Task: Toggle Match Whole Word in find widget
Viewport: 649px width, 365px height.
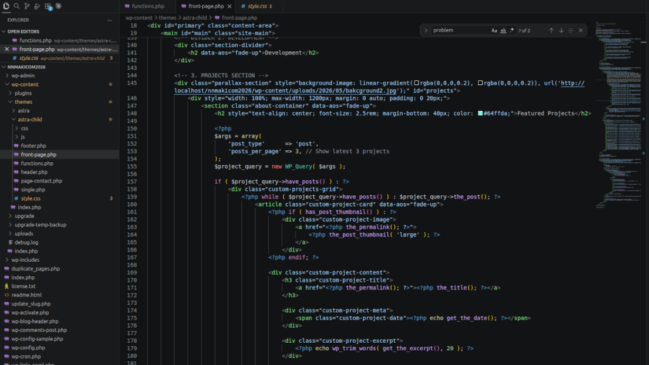Action: [503, 30]
